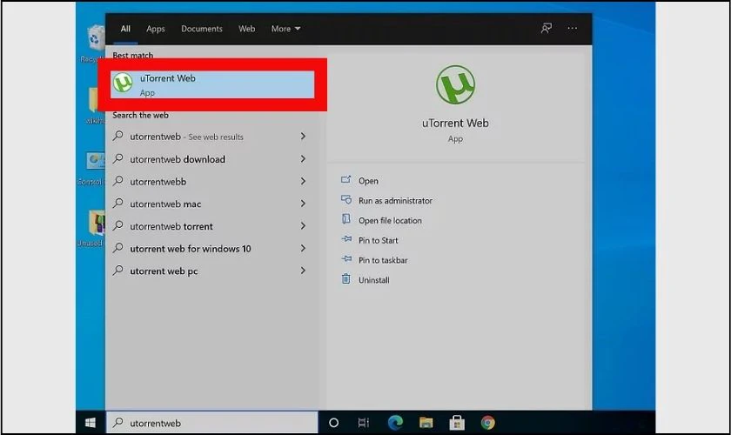Choose Open file location
The width and height of the screenshot is (731, 435).
(x=390, y=220)
